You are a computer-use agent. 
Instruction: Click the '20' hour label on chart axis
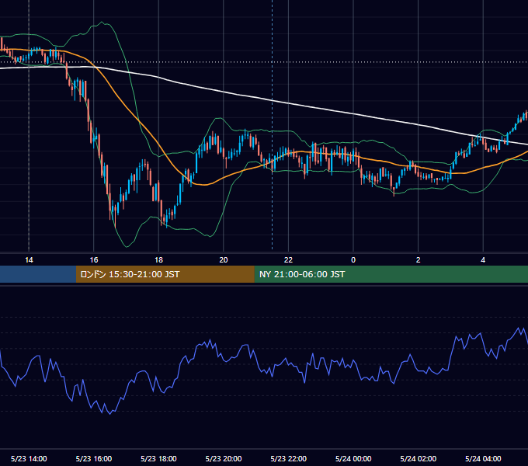[x=224, y=260]
